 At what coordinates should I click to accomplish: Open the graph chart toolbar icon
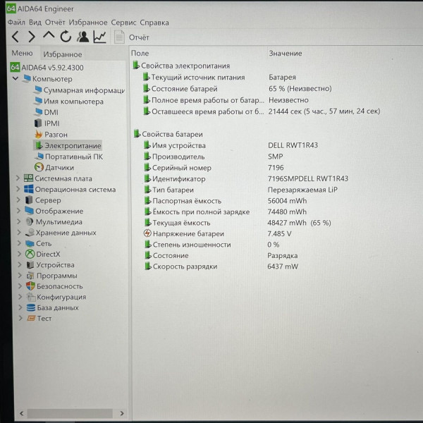point(99,37)
